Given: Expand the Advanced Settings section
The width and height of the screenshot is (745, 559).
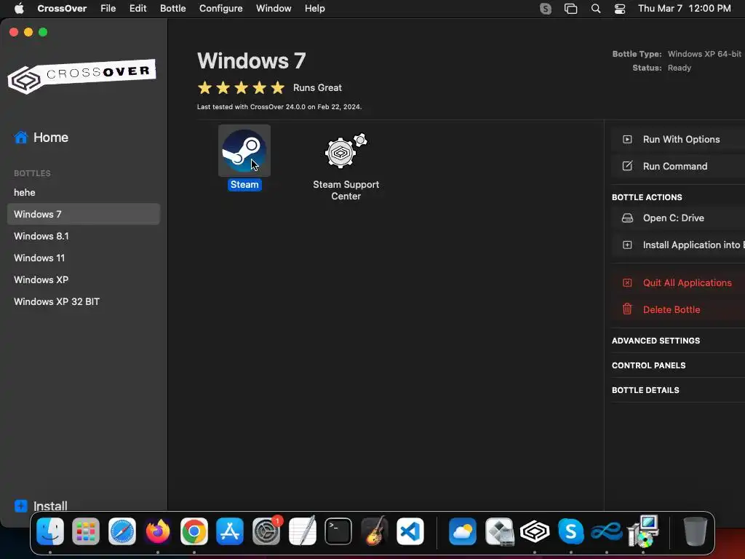Looking at the screenshot, I should (656, 341).
